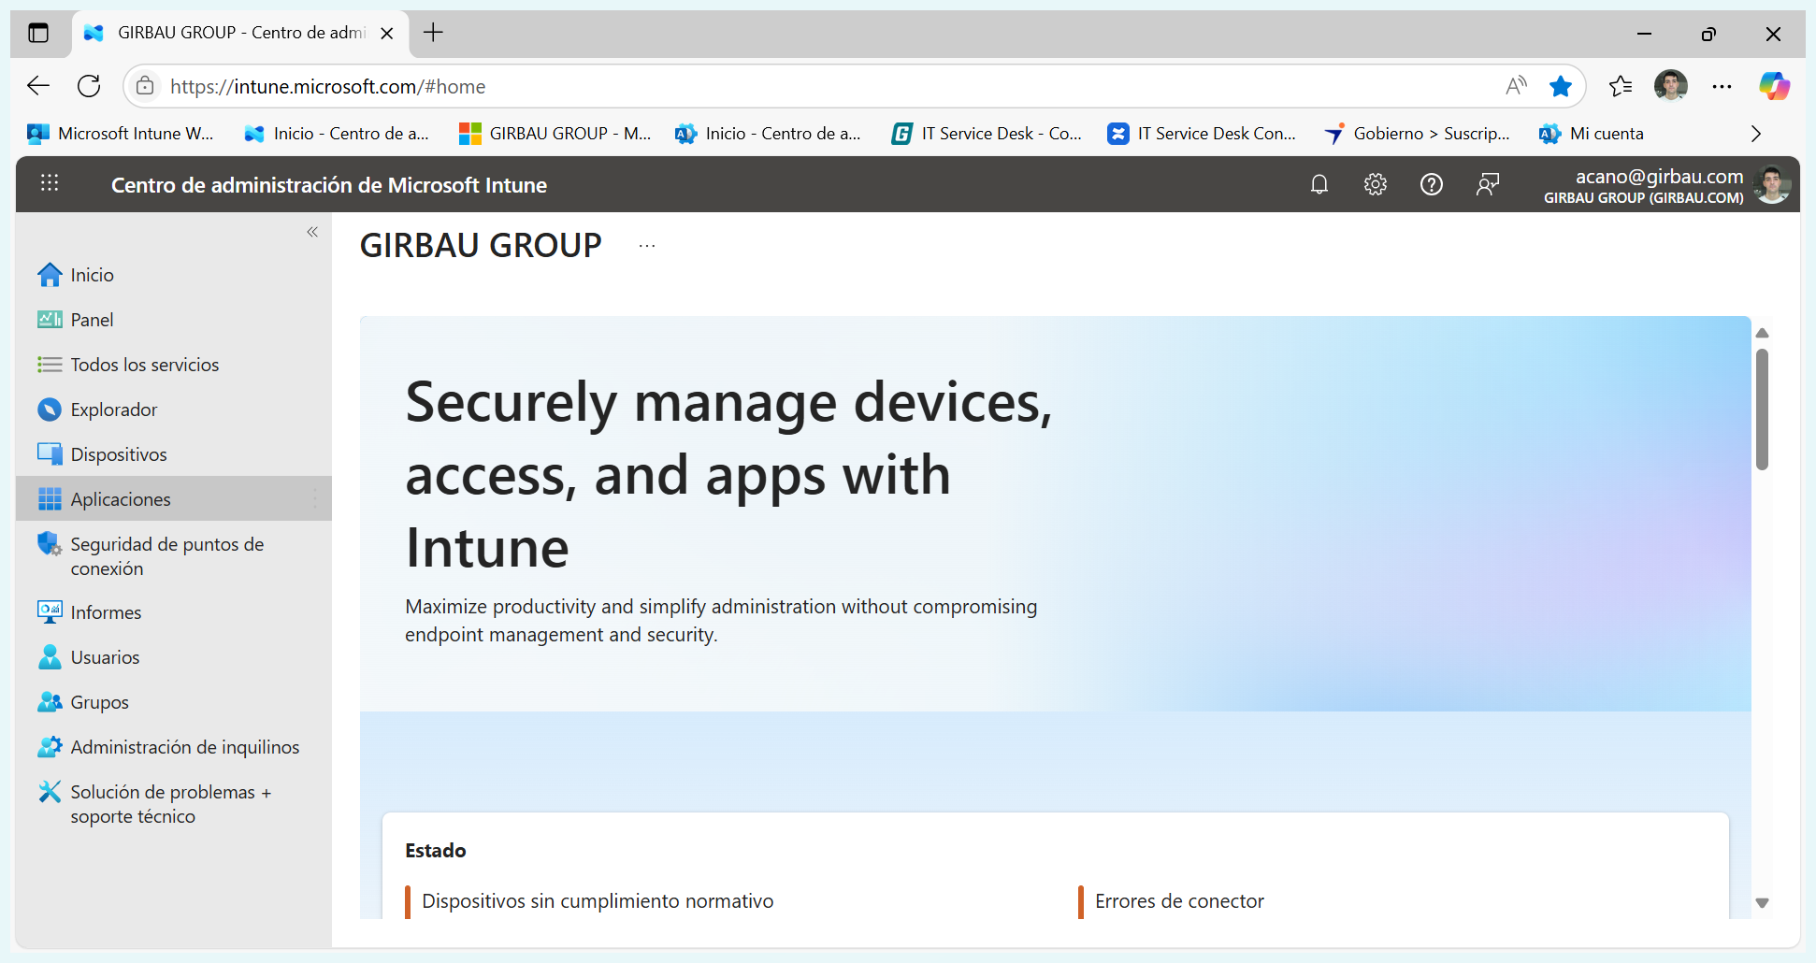
Task: Expand the bookmarks bar overflow chevron
Action: tap(1755, 134)
